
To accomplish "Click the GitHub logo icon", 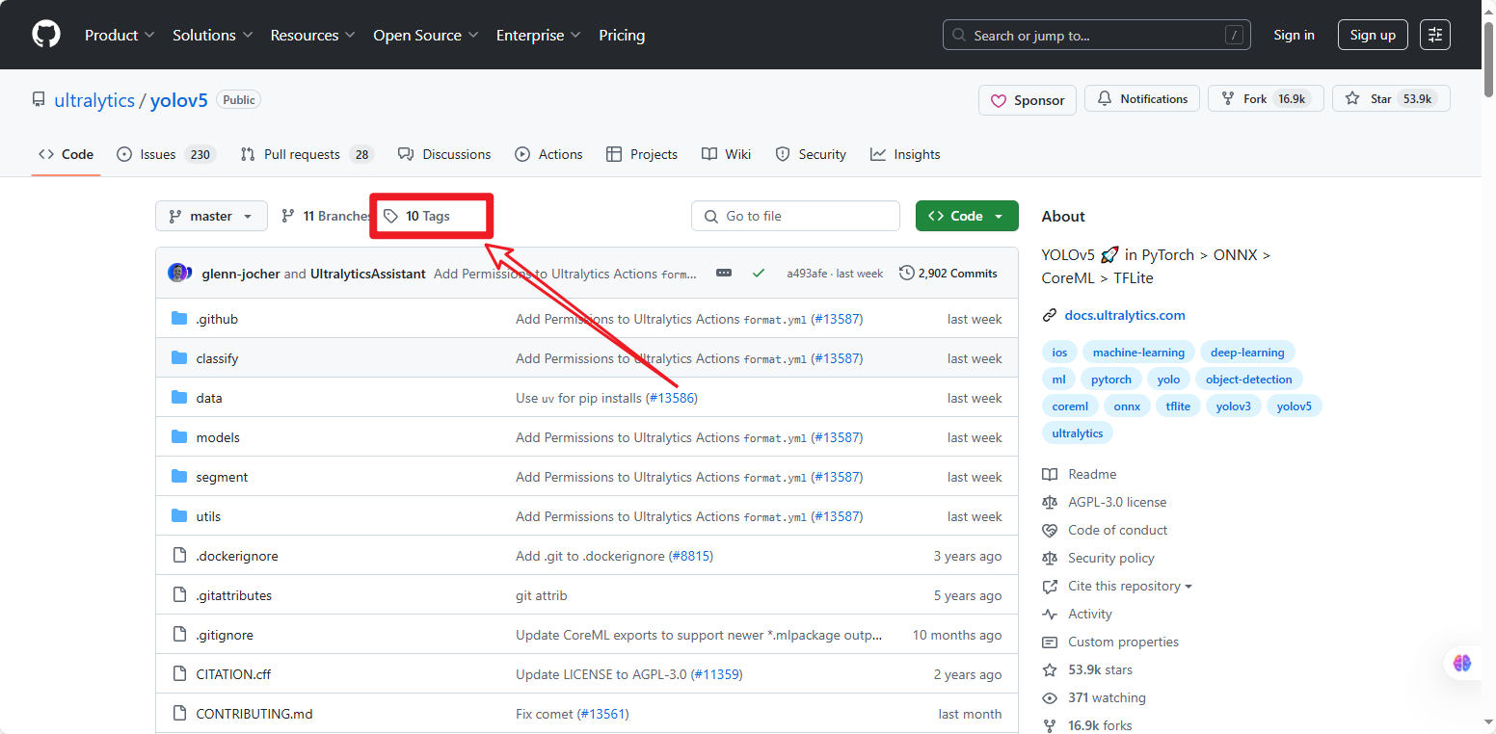I will 46,35.
